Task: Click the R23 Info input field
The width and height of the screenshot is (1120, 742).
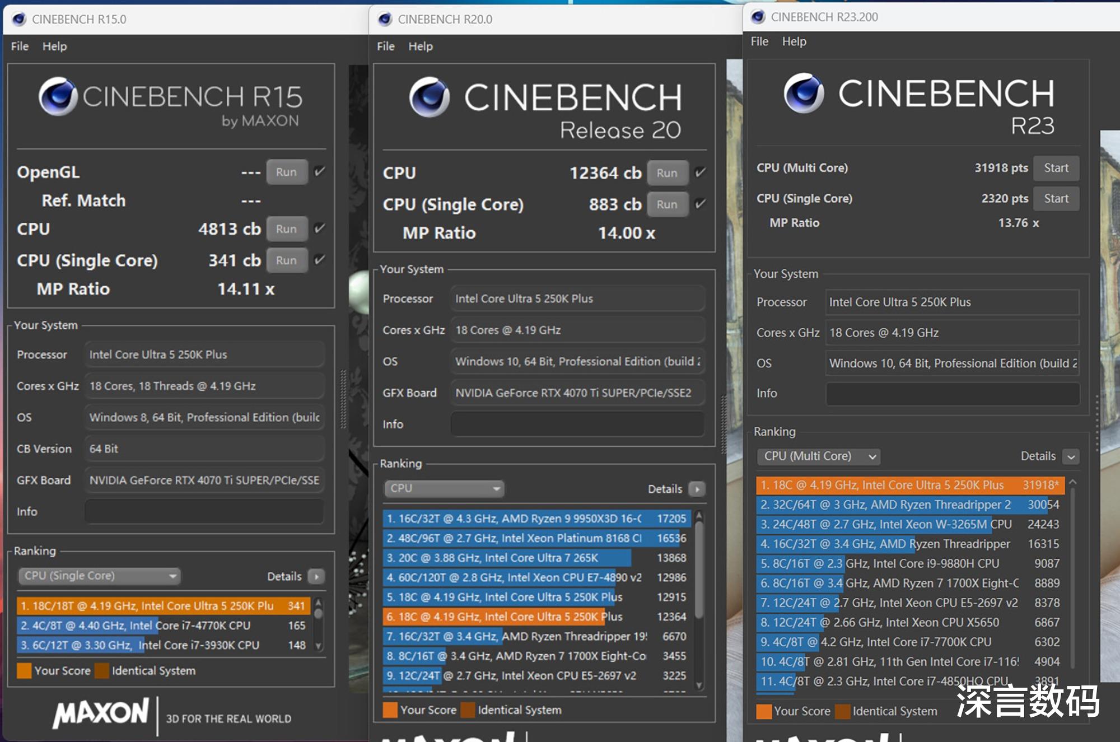Action: [952, 393]
